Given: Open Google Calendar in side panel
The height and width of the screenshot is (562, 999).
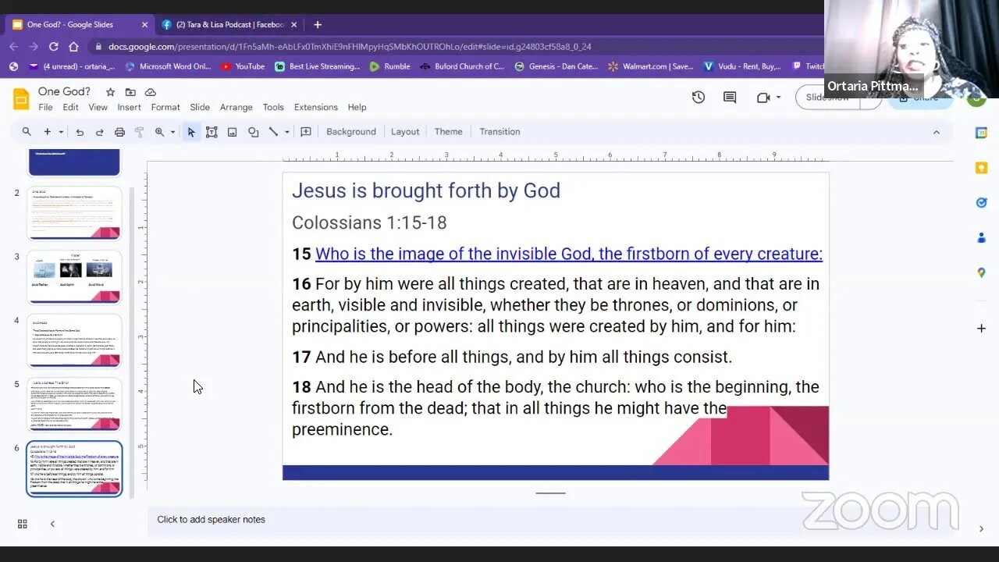Looking at the screenshot, I should [x=981, y=133].
